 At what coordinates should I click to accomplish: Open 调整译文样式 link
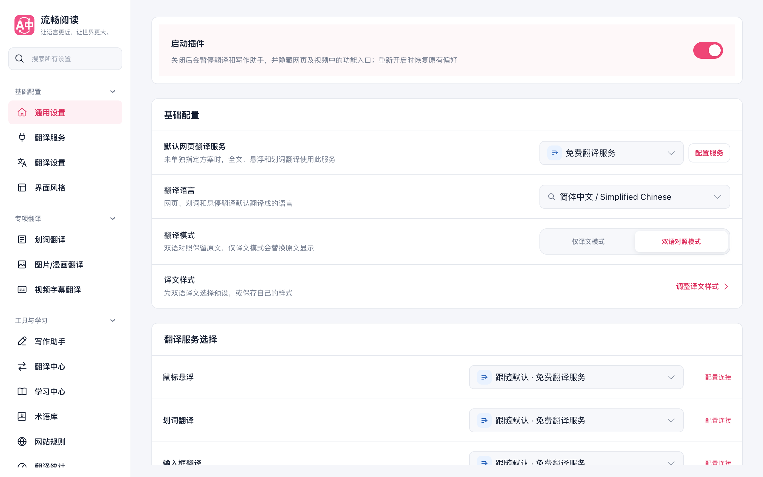[x=702, y=286]
